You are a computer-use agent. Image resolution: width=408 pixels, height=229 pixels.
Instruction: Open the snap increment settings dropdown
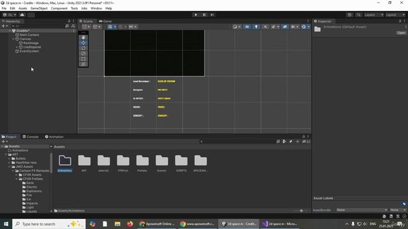coord(133,27)
